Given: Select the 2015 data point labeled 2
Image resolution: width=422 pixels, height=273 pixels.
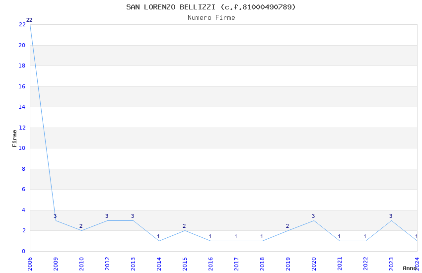Looking at the screenshot, I should click(185, 230).
